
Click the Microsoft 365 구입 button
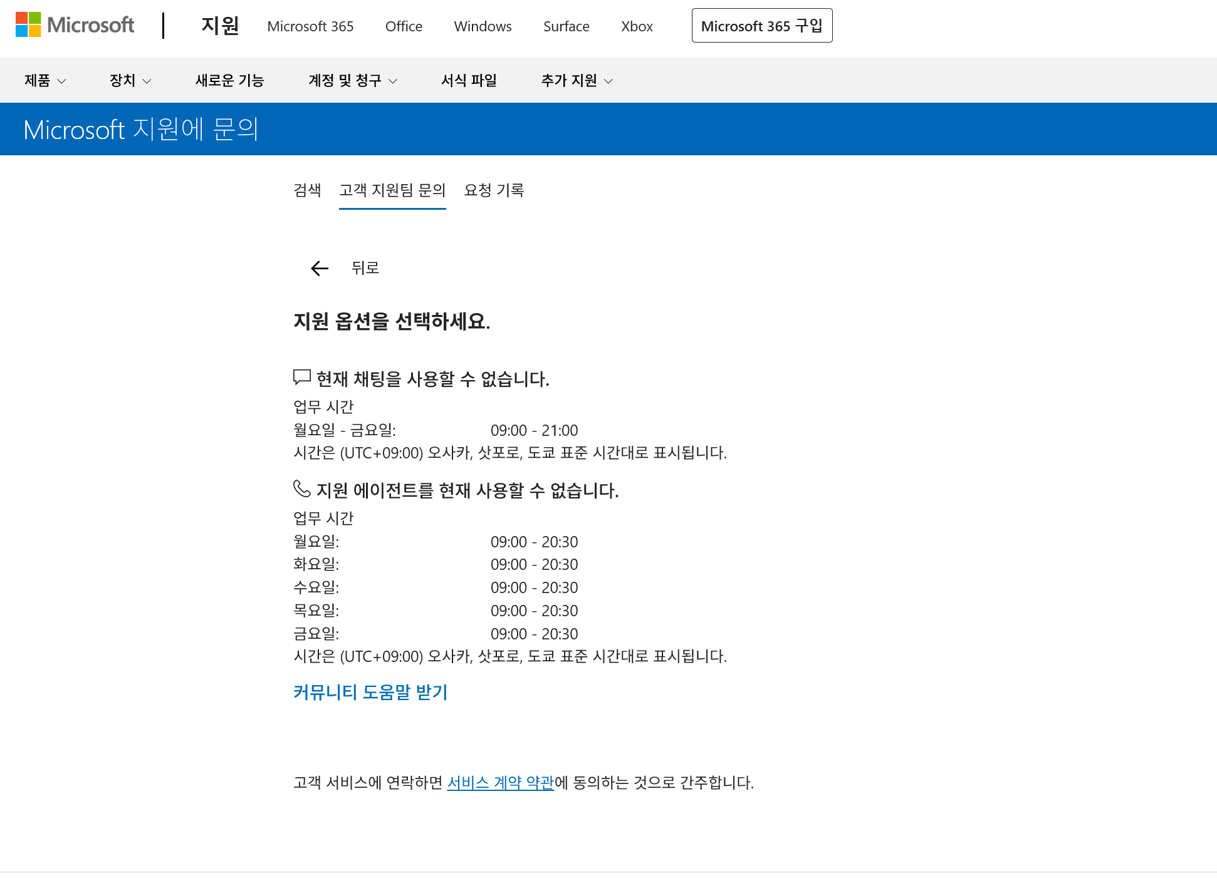(762, 26)
